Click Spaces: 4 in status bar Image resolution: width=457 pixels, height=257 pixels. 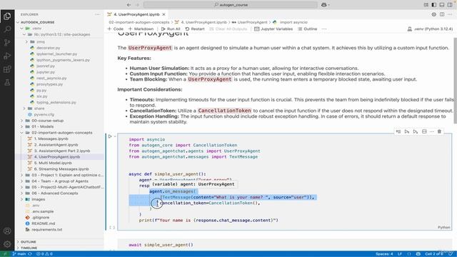click(x=384, y=254)
